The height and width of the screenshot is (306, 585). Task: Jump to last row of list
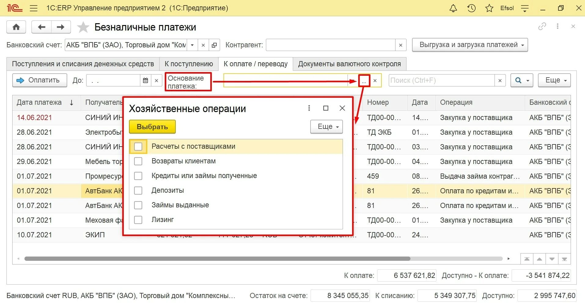tap(565, 259)
